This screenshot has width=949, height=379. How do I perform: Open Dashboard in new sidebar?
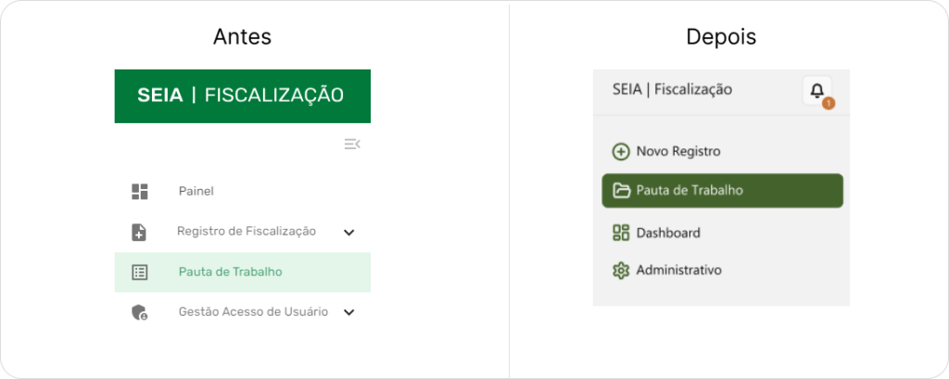(668, 233)
